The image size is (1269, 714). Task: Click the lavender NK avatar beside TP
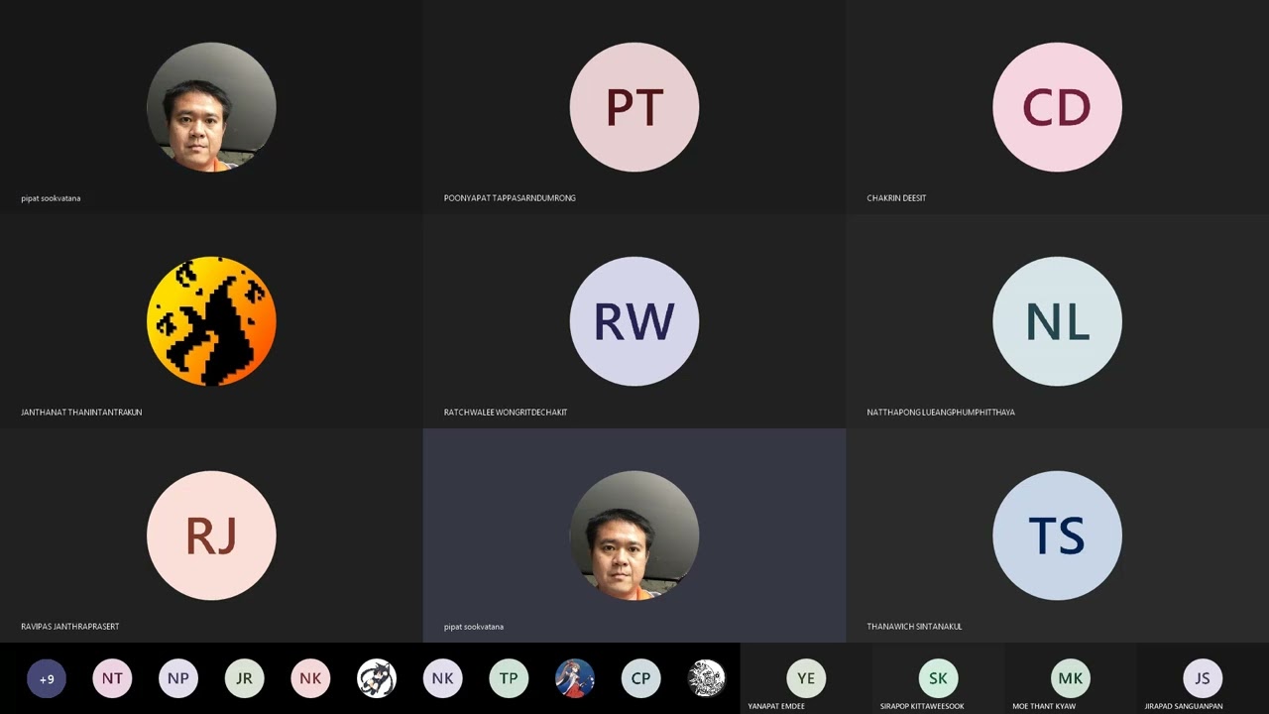[442, 679]
